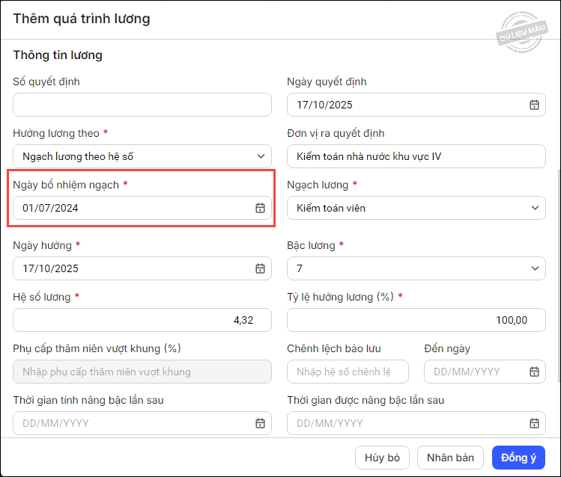Screen dimensions: 561x477
Task: Open calendar for Thời gian tính nâng bậc
Action: point(260,423)
